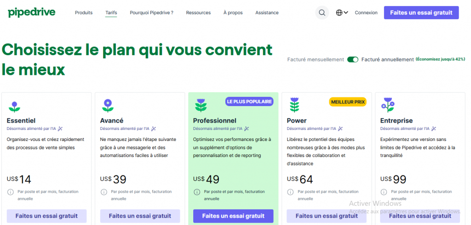
Task: Click the Avancé plan title
Action: click(112, 121)
